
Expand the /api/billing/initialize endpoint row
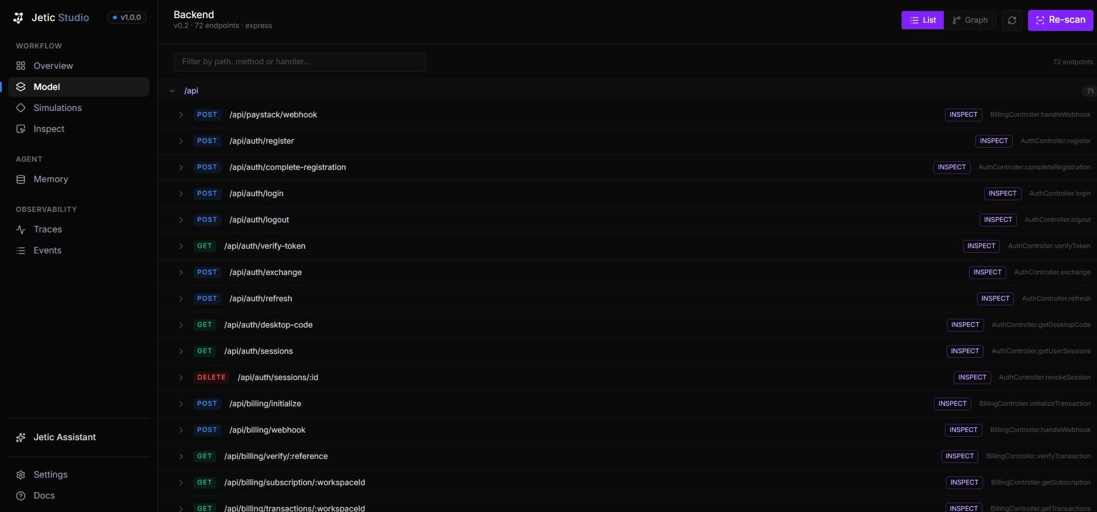click(181, 404)
